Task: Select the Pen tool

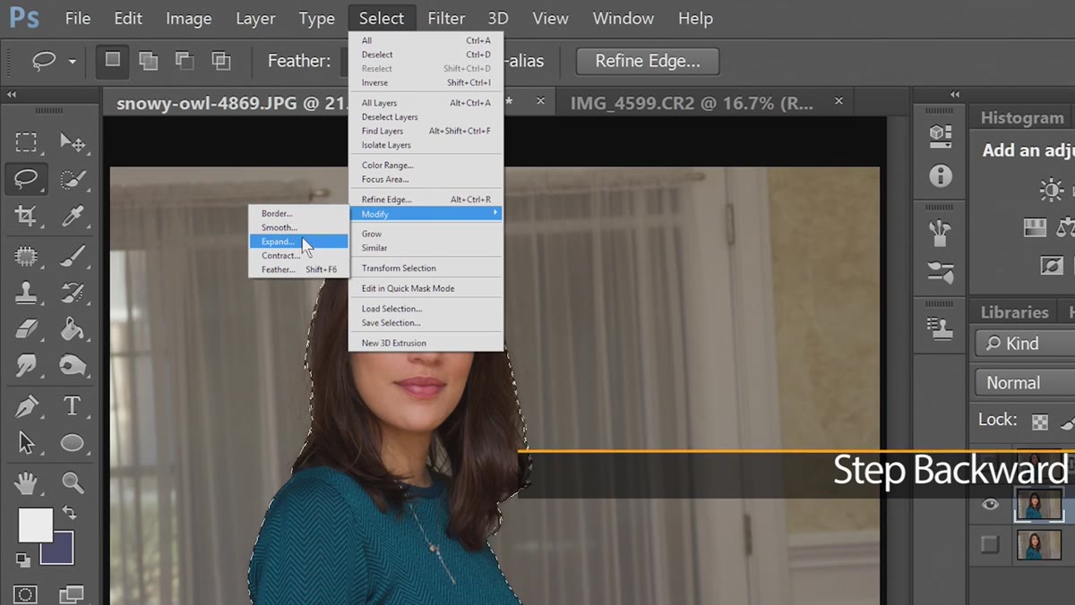Action: point(26,405)
